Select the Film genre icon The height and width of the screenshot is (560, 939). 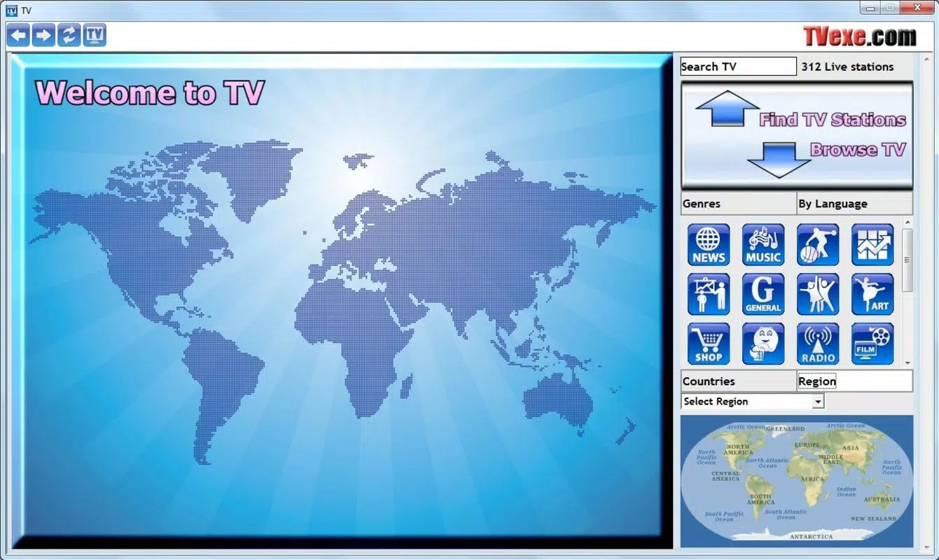tap(872, 344)
